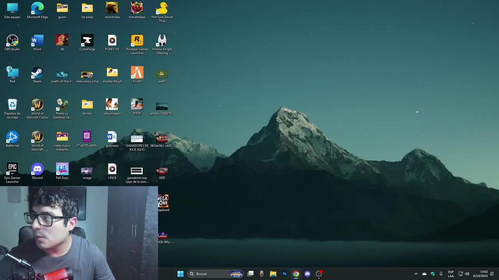499x280 pixels.
Task: Launch Rockstar Games Launcher
Action: pos(137,45)
